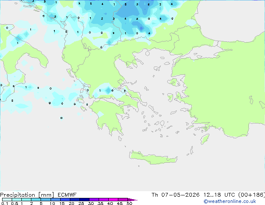Click the legend value '15'
The width and height of the screenshot is (265, 205).
[x=62, y=203]
